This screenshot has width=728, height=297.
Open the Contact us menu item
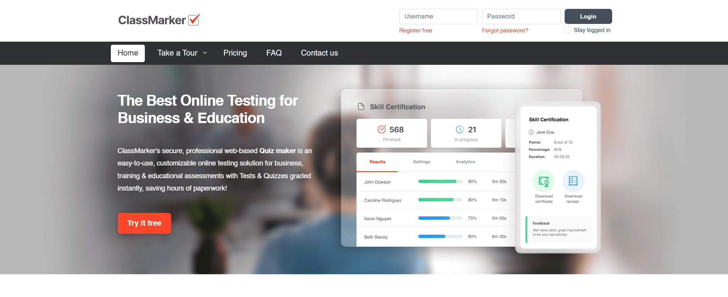(x=319, y=53)
